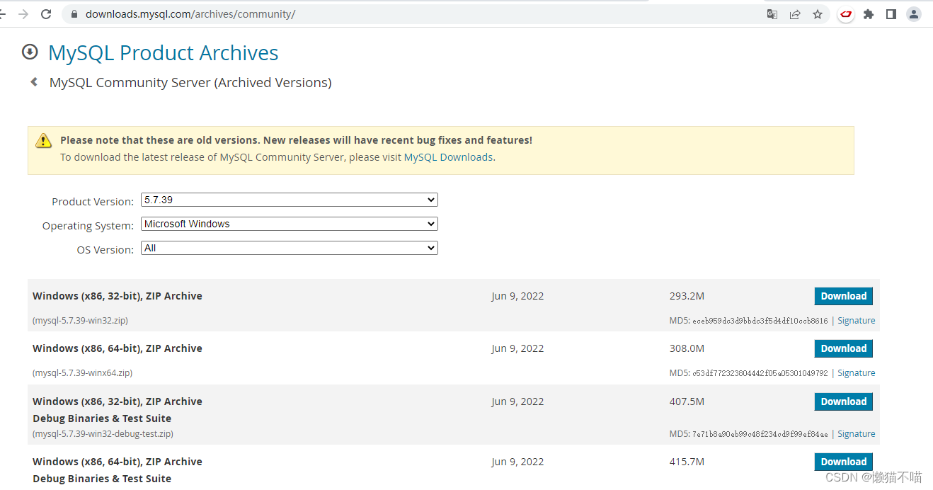Toggle the browser side panel icon

[891, 14]
